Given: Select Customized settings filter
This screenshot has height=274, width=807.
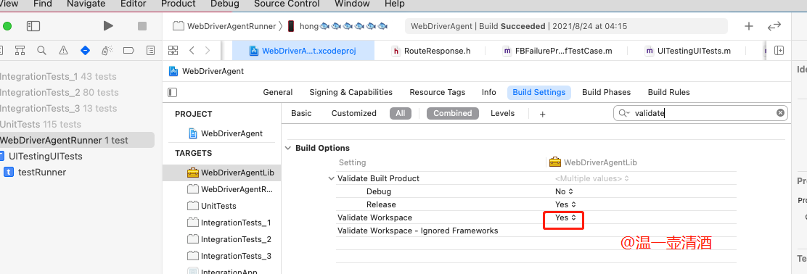Looking at the screenshot, I should pyautogui.click(x=354, y=113).
